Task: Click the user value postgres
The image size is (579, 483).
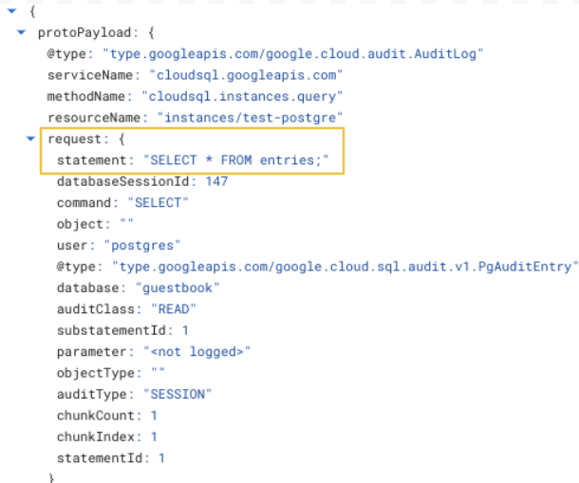Action: tap(142, 246)
